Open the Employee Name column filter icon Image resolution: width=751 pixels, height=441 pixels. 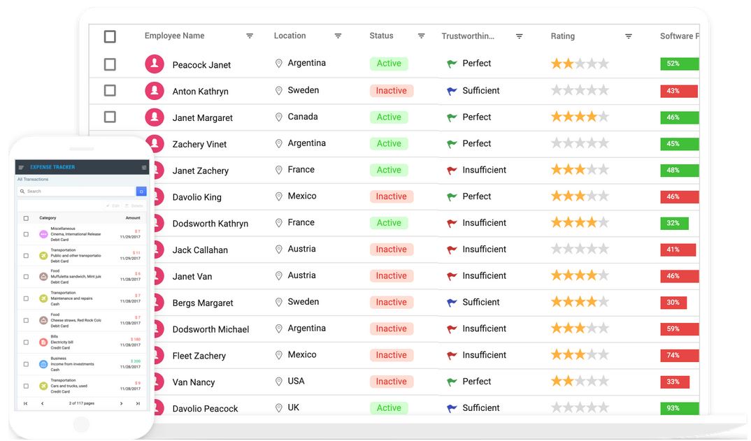pos(250,36)
